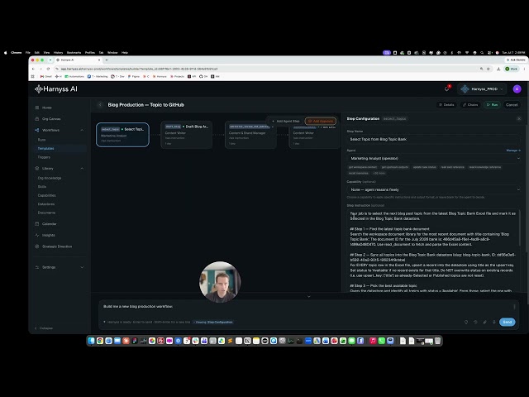Collapse the Library sidebar section
This screenshot has width=529, height=397.
click(x=82, y=168)
